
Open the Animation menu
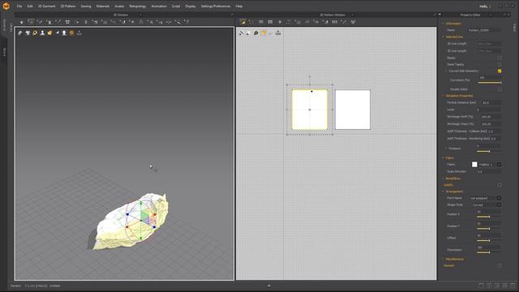click(x=159, y=6)
